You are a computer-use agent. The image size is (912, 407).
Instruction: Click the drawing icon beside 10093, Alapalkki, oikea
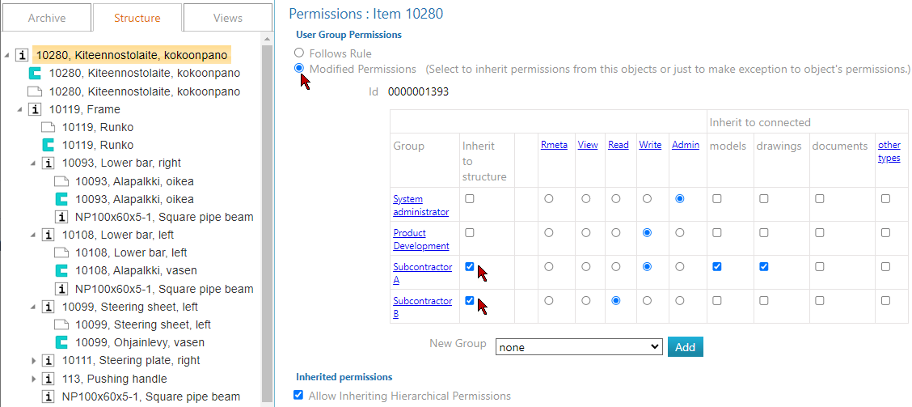tap(61, 181)
